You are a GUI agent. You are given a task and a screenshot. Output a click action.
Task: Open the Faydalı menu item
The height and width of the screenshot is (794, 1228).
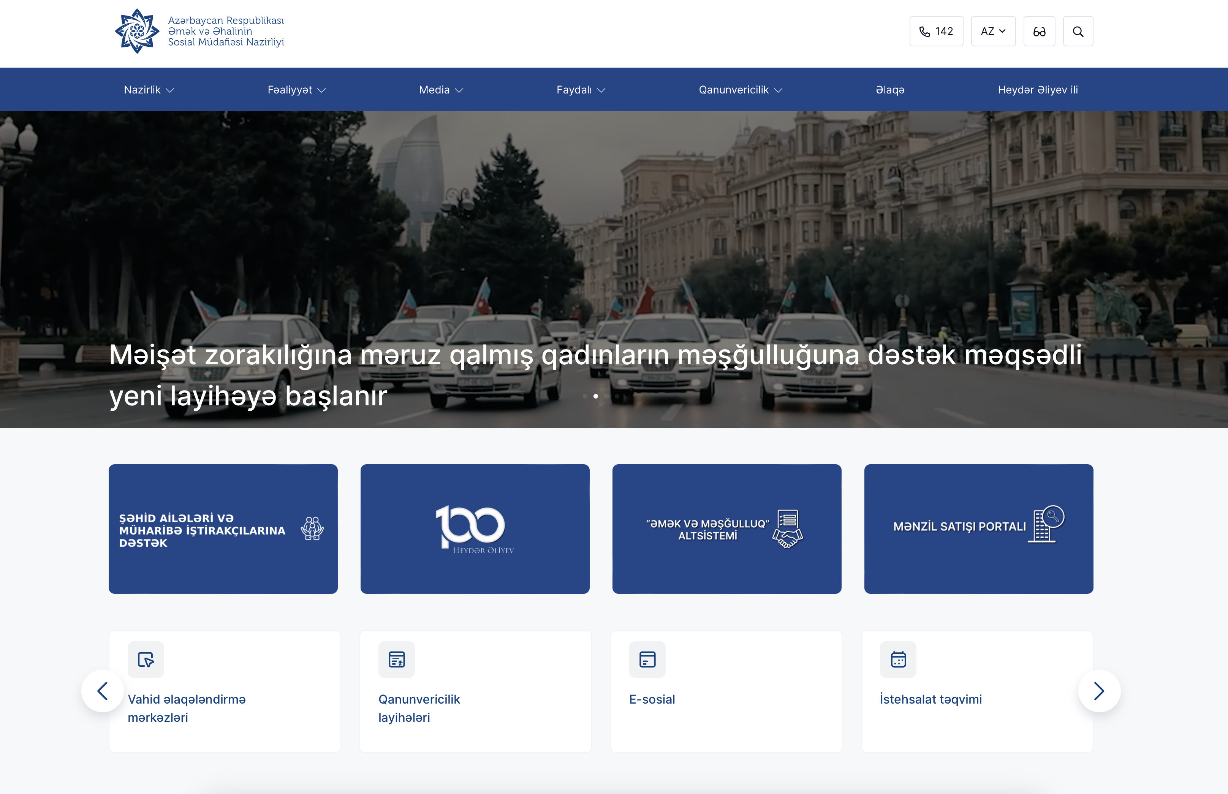point(574,90)
